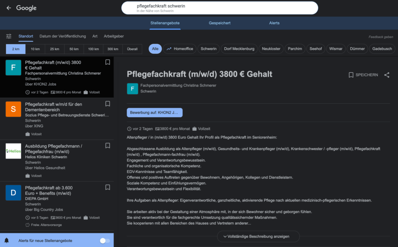Screen dimensions: 398x247
Task: Open the Arbeitgeber filter category
Action: tap(113, 36)
